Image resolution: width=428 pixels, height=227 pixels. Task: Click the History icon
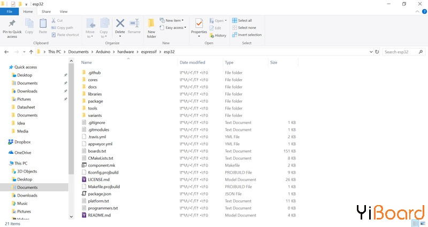[212, 35]
